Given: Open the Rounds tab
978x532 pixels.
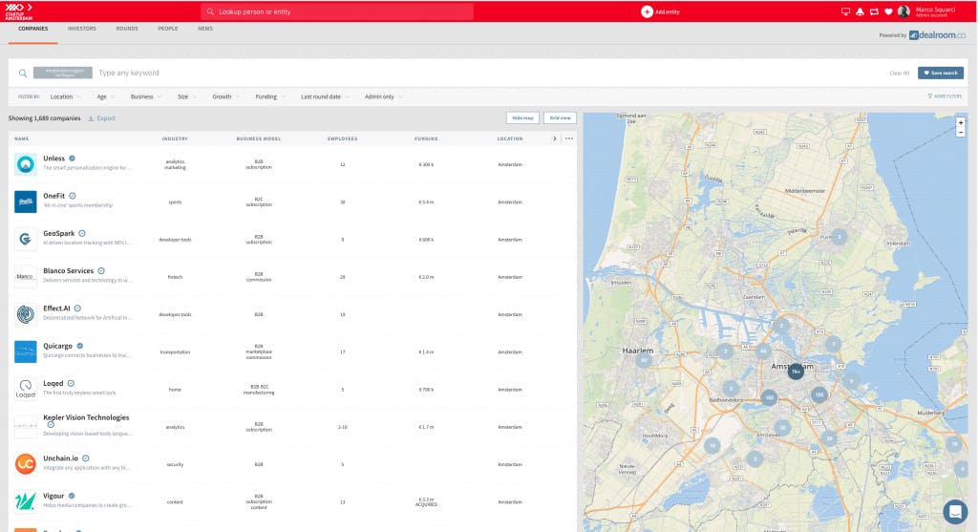Looking at the screenshot, I should pyautogui.click(x=127, y=29).
